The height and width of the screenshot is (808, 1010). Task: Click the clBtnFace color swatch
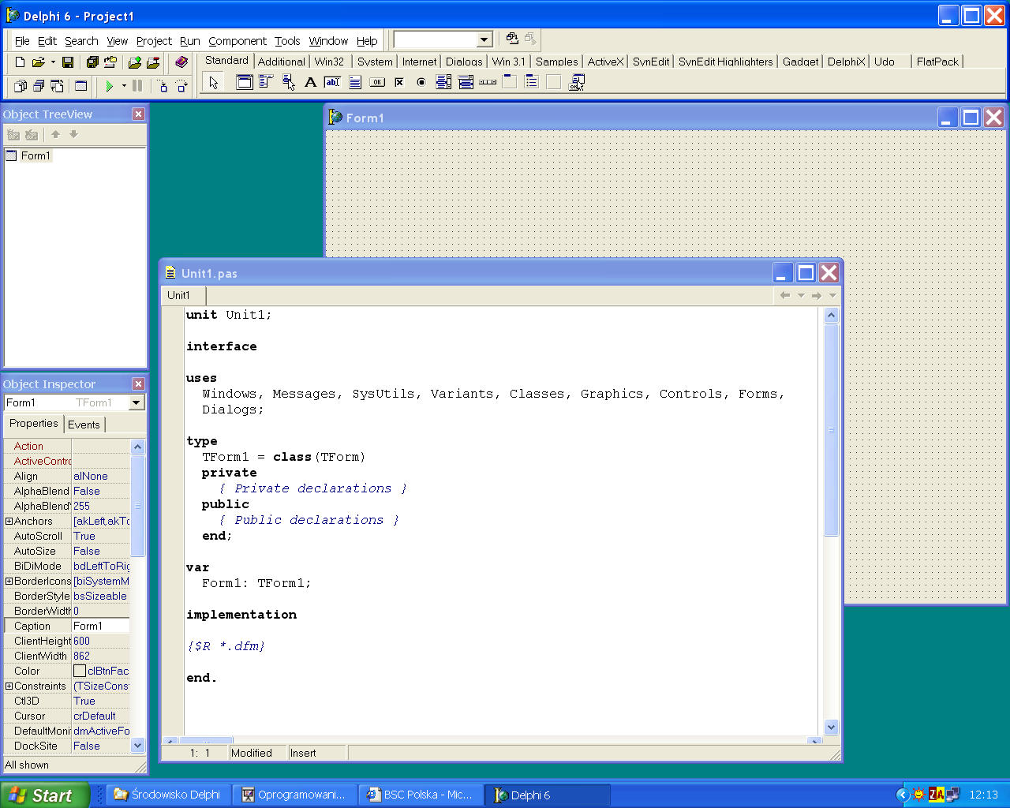(80, 671)
